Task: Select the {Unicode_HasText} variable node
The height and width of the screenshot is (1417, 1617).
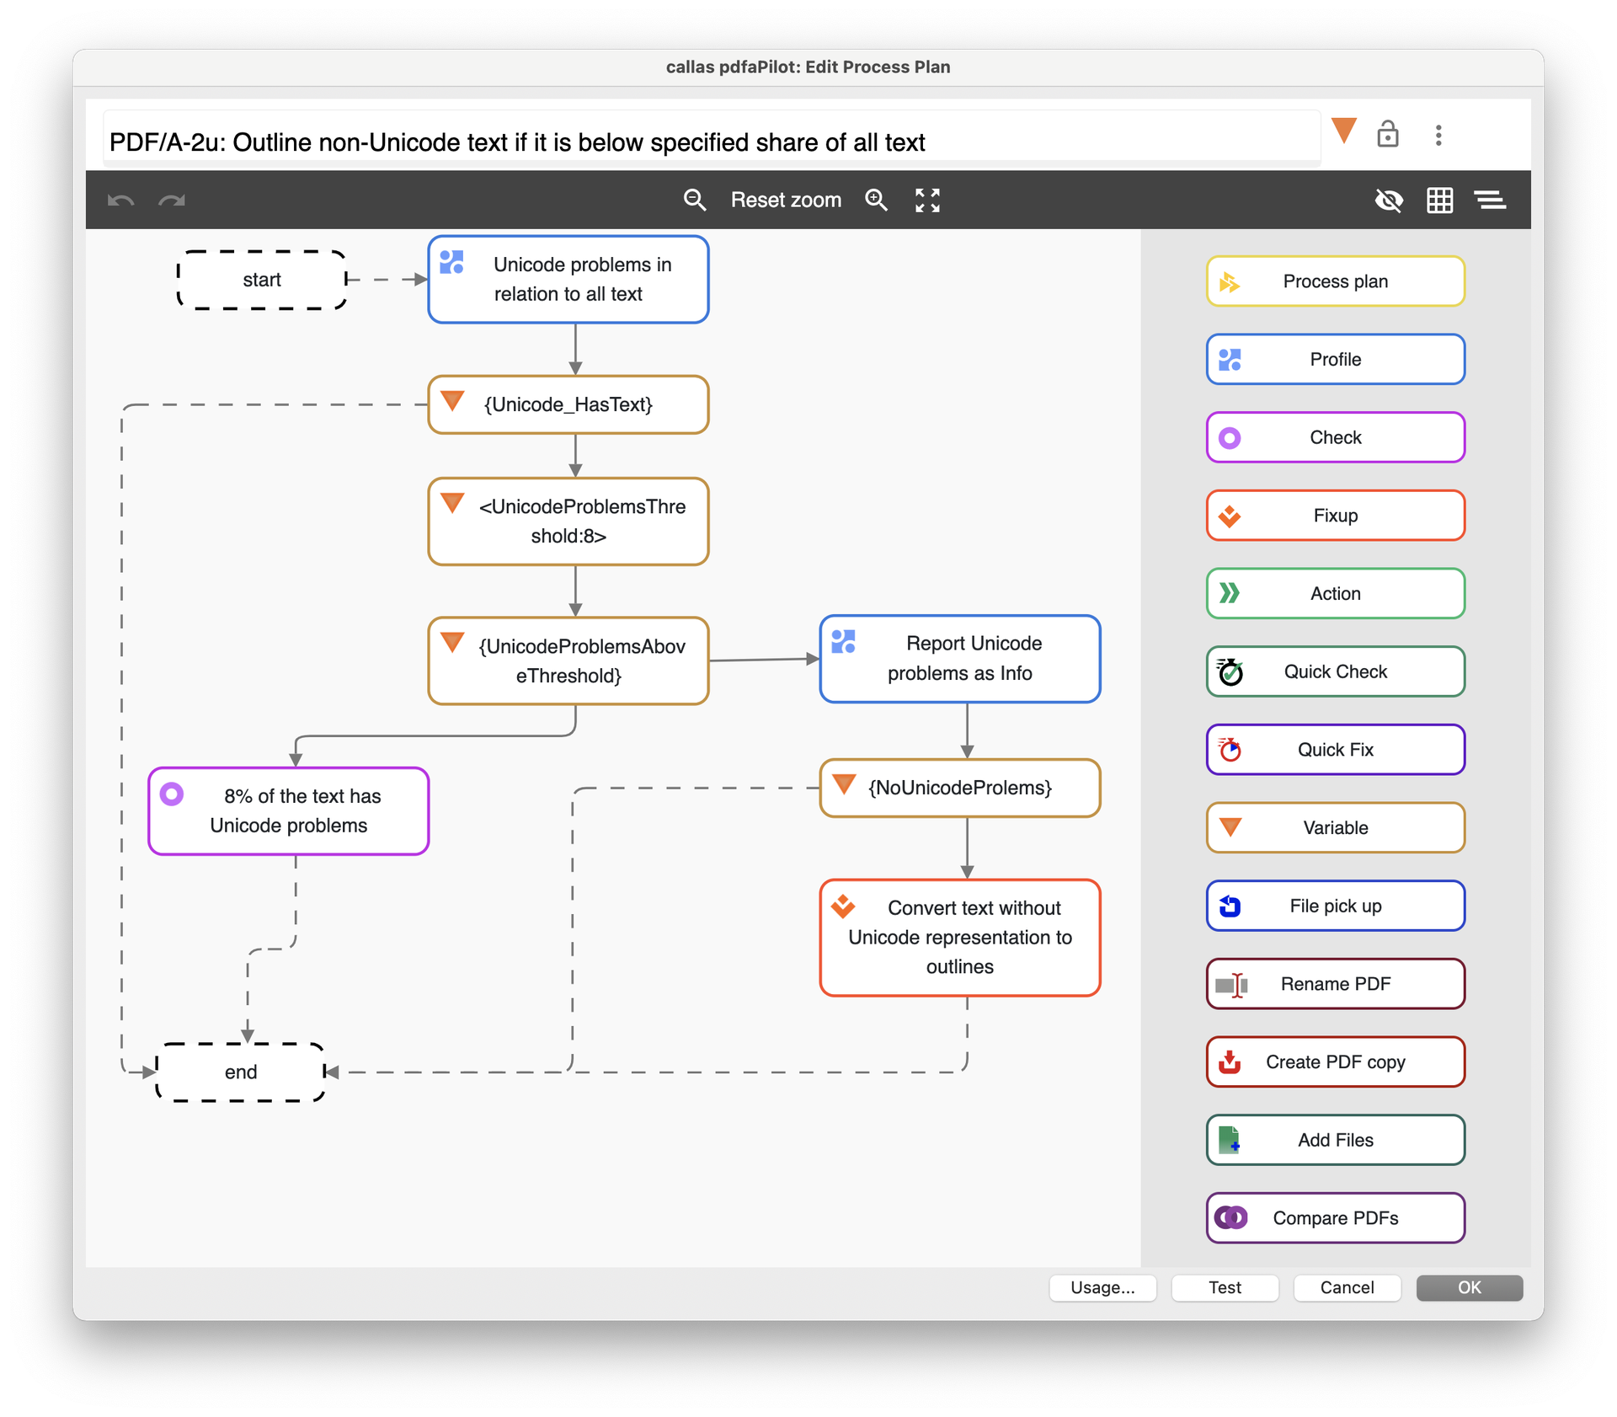Action: pyautogui.click(x=568, y=405)
